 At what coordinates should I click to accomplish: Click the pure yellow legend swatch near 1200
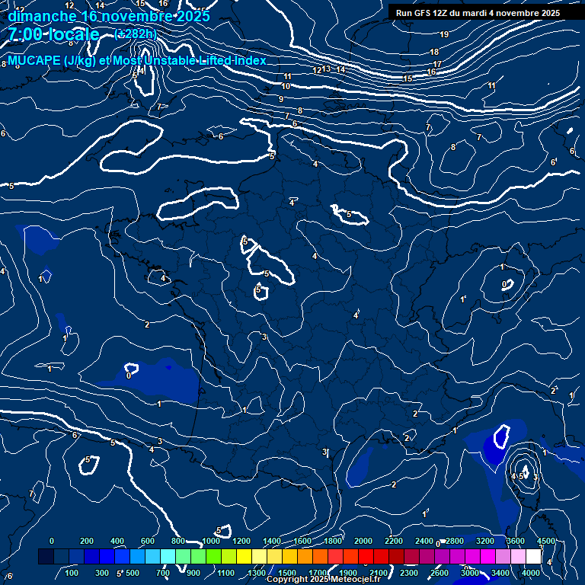point(244,556)
